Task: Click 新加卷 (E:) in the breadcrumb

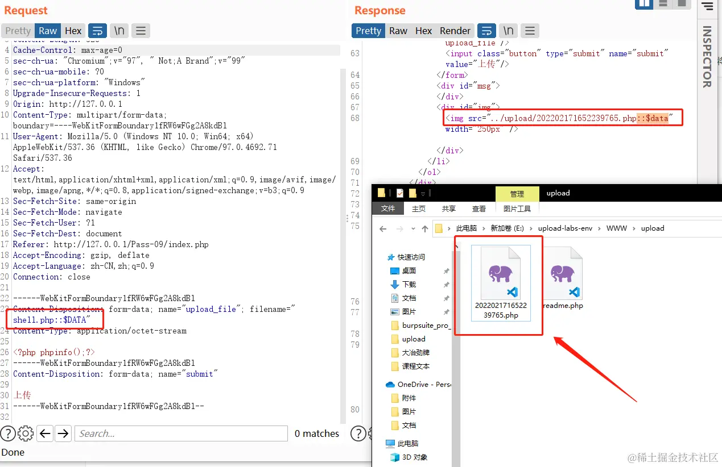Action: pyautogui.click(x=507, y=228)
